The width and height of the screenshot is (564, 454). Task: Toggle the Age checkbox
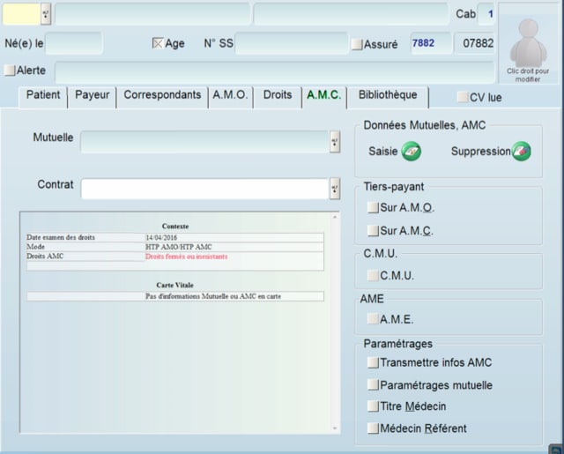[x=159, y=43]
